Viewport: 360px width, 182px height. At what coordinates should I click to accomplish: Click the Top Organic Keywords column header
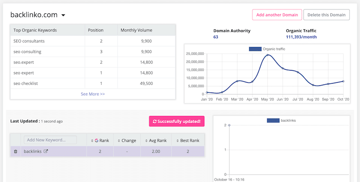pyautogui.click(x=35, y=30)
